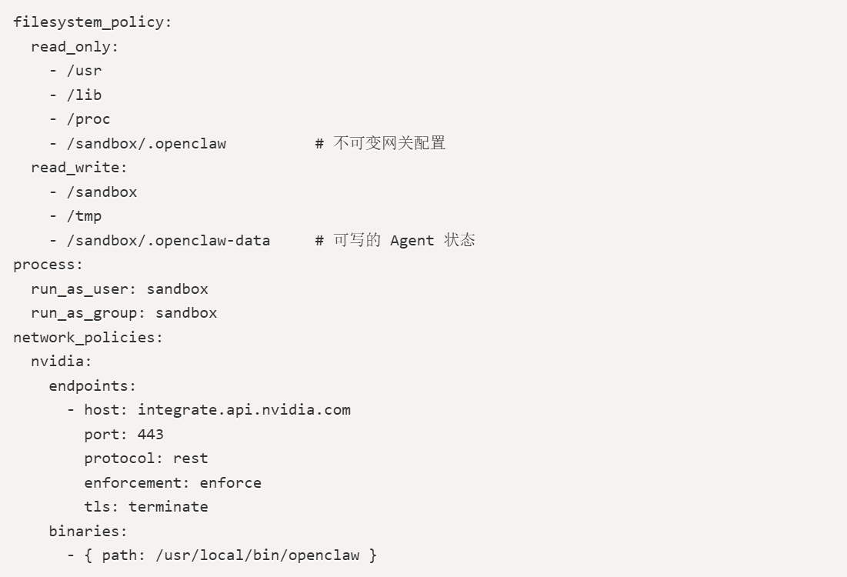This screenshot has height=577, width=847.
Task: Click the /lib path entry
Action: (x=84, y=95)
